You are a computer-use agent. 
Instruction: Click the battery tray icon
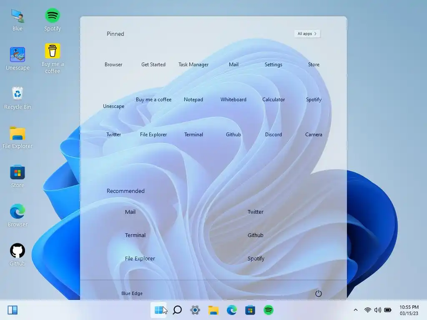[x=388, y=310]
